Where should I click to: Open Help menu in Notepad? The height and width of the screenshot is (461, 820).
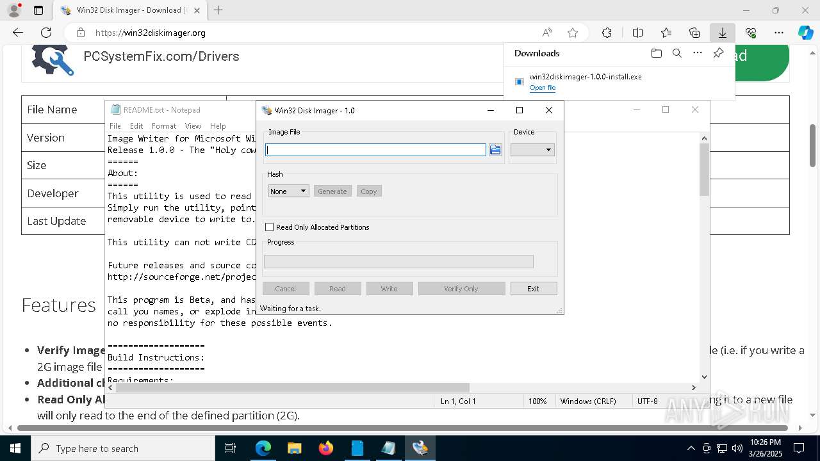click(x=218, y=126)
